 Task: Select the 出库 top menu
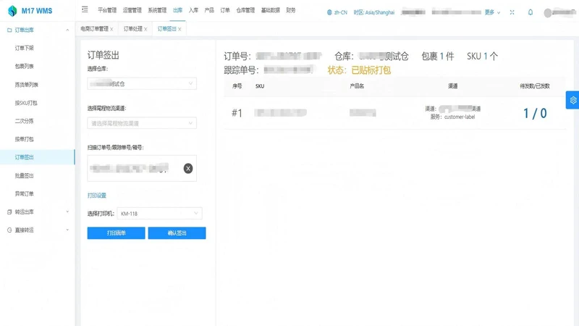pyautogui.click(x=177, y=10)
